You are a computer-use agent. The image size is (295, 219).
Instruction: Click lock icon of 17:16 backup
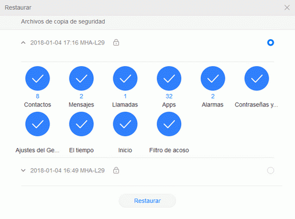tap(116, 42)
